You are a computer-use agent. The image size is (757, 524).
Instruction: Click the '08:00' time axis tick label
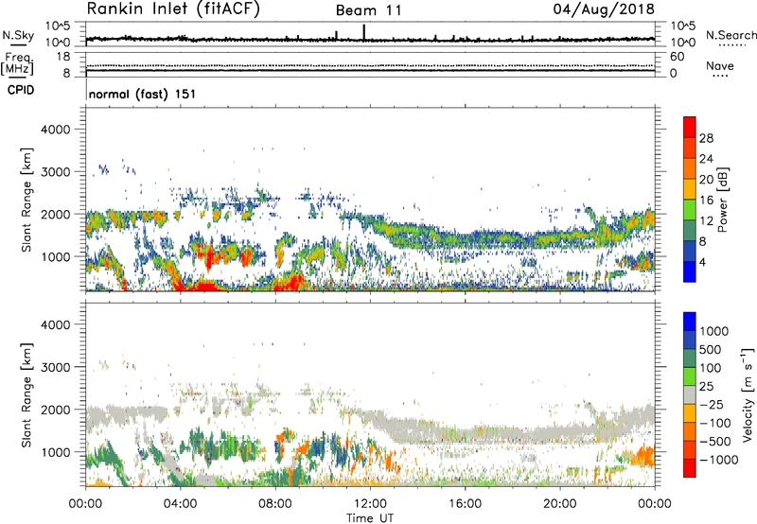[275, 503]
